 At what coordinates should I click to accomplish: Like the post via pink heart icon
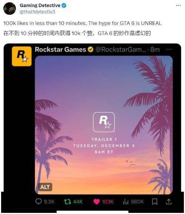(x=97, y=202)
